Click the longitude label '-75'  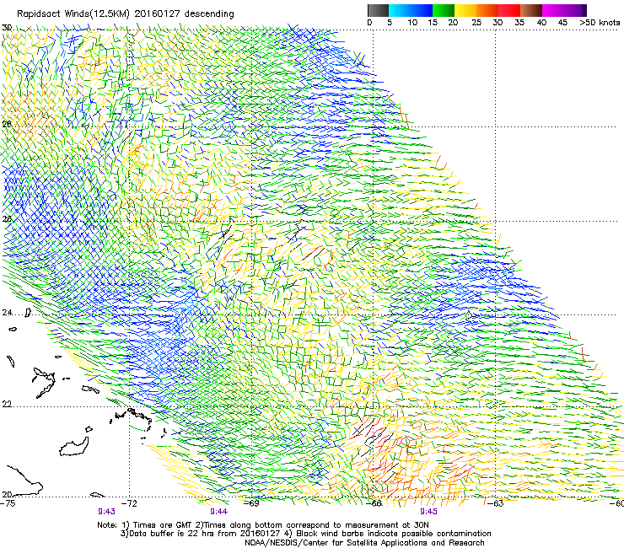point(8,503)
